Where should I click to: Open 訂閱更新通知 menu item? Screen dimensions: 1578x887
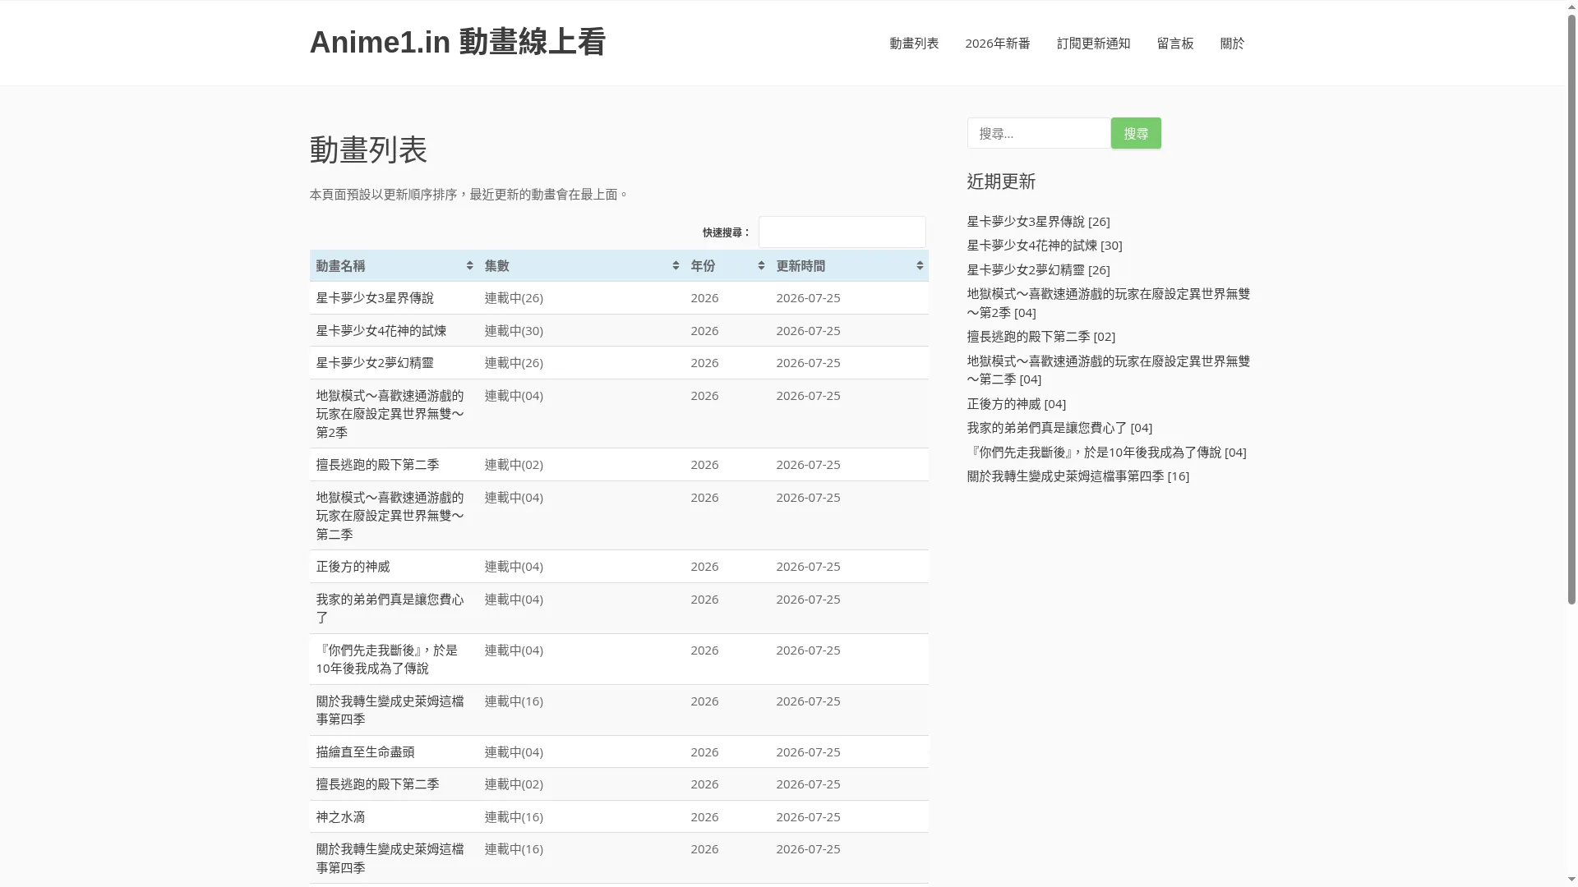(1093, 44)
